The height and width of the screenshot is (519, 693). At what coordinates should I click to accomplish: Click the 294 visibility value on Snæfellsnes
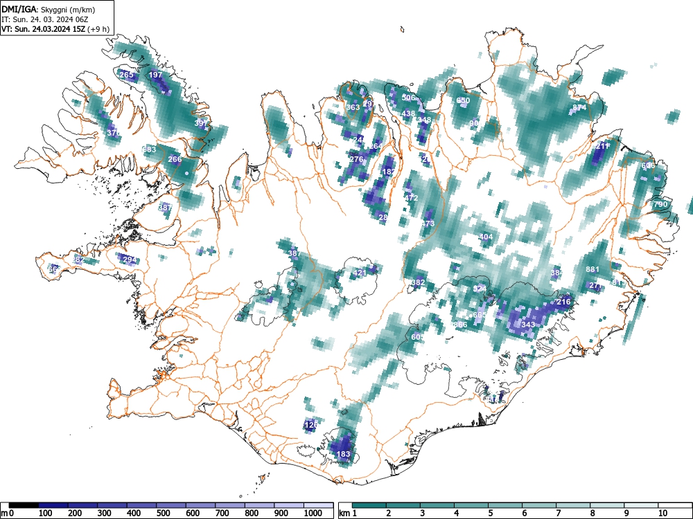[130, 259]
